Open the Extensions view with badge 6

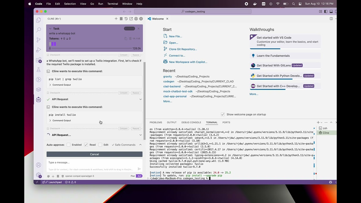pos(39,60)
